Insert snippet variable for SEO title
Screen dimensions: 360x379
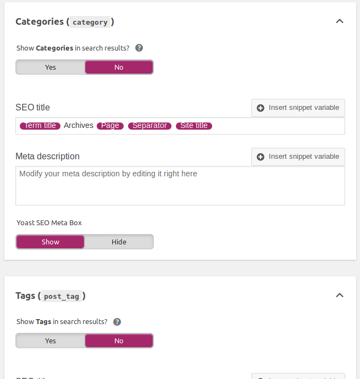[x=298, y=108]
